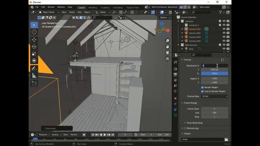
Task: Open the viewport Add menu
Action: 80,12
